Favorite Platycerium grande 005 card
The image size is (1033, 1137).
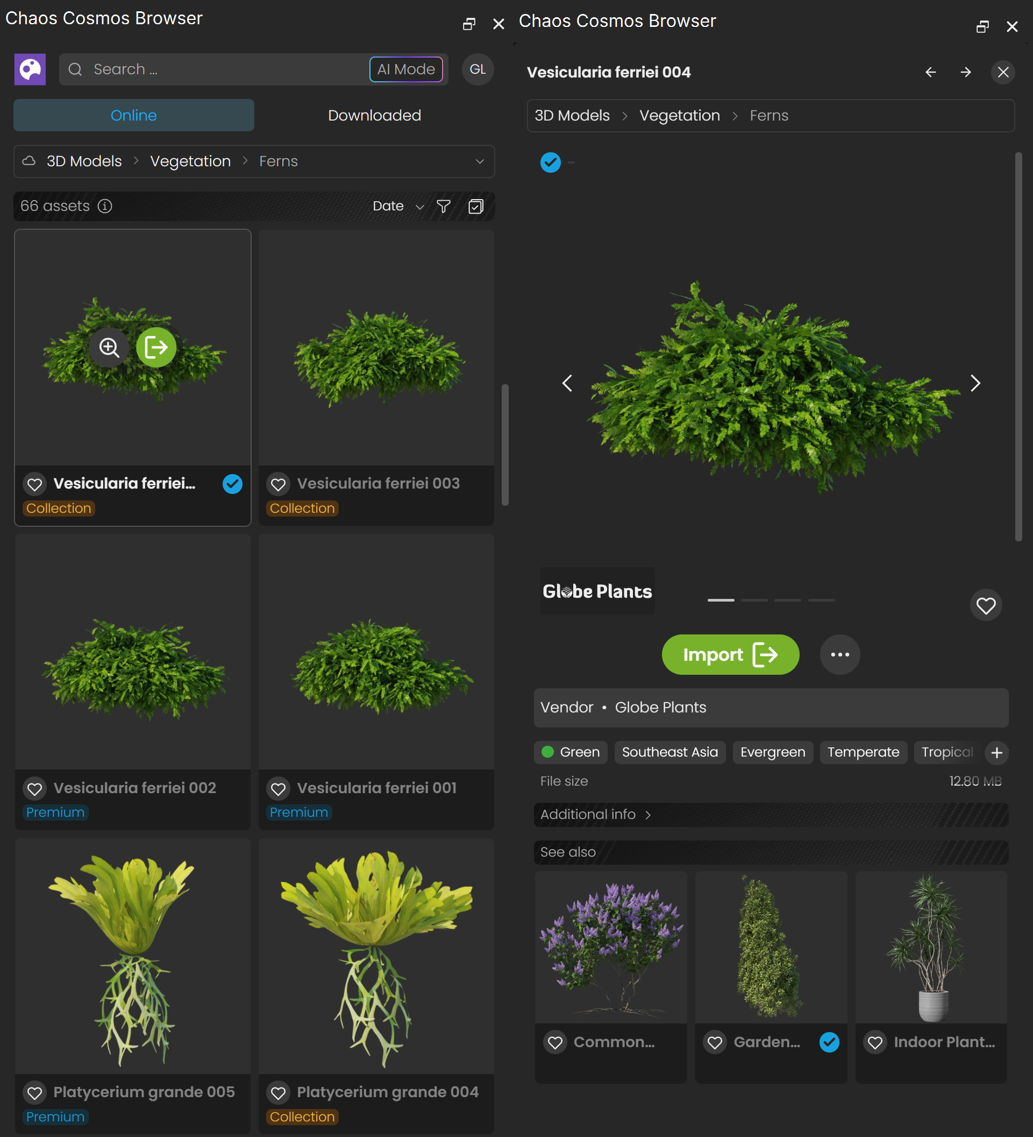coord(35,1093)
